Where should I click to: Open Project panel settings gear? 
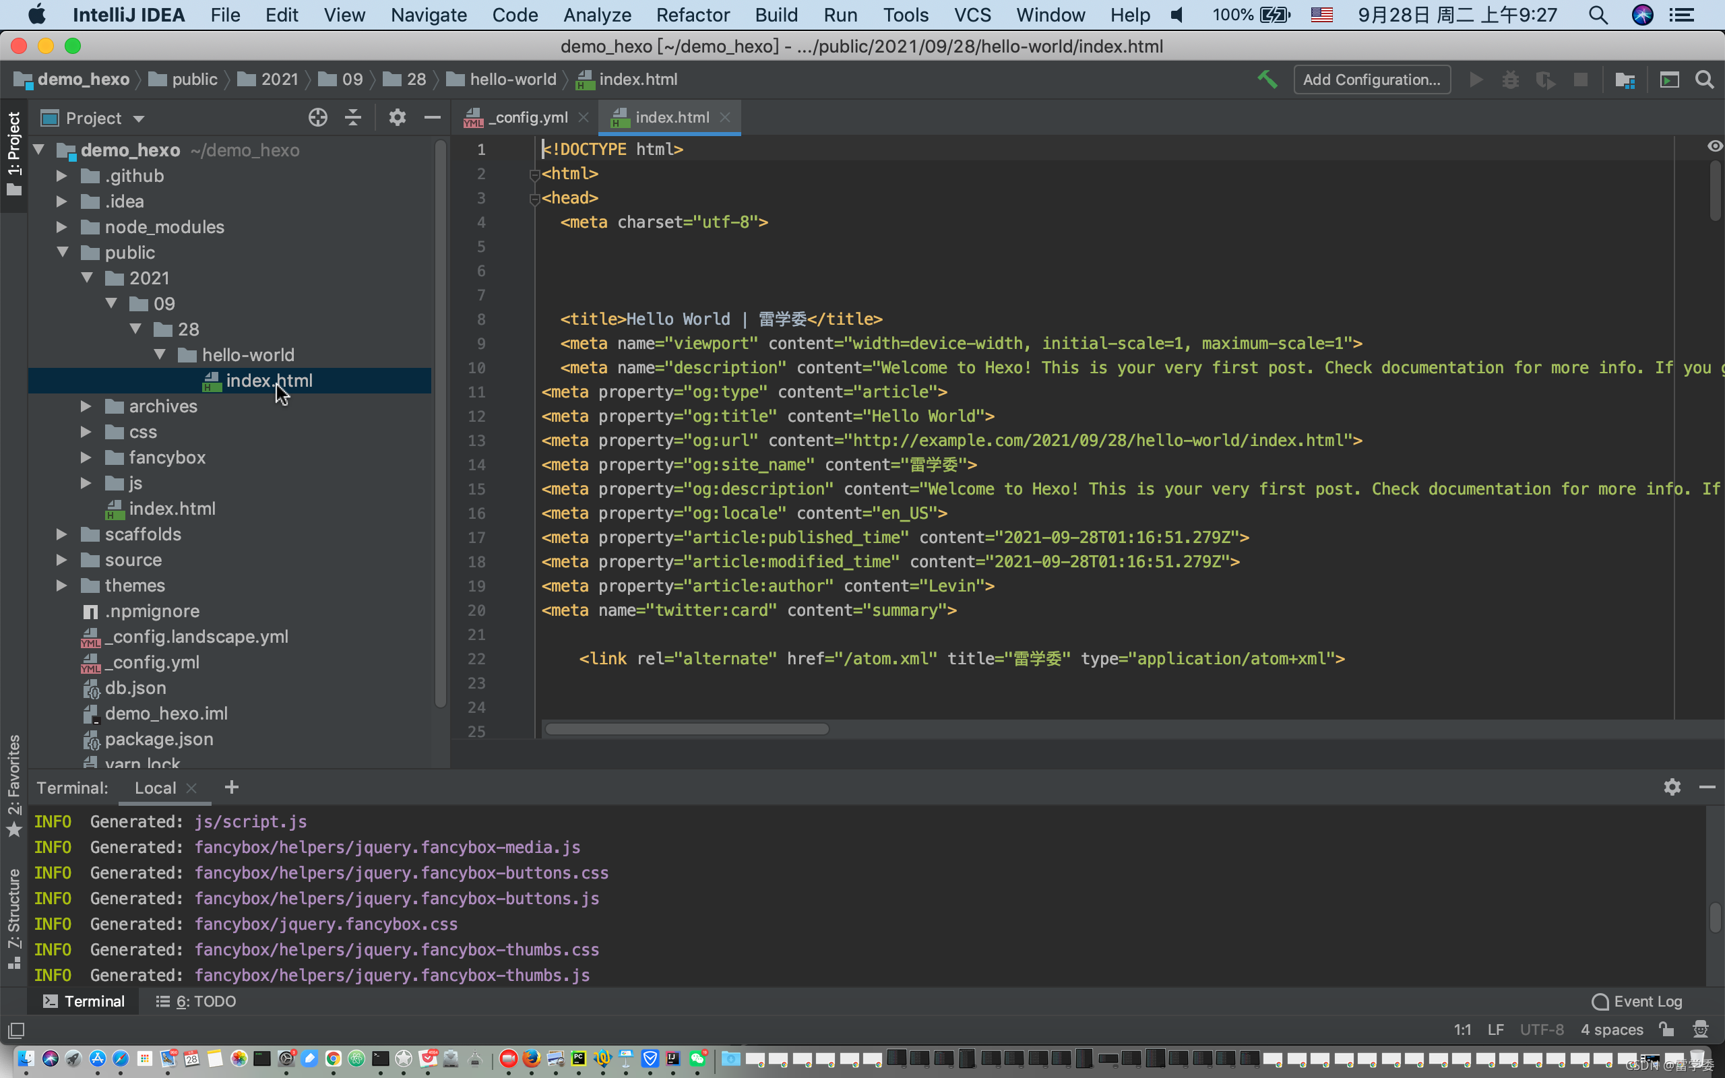point(397,118)
